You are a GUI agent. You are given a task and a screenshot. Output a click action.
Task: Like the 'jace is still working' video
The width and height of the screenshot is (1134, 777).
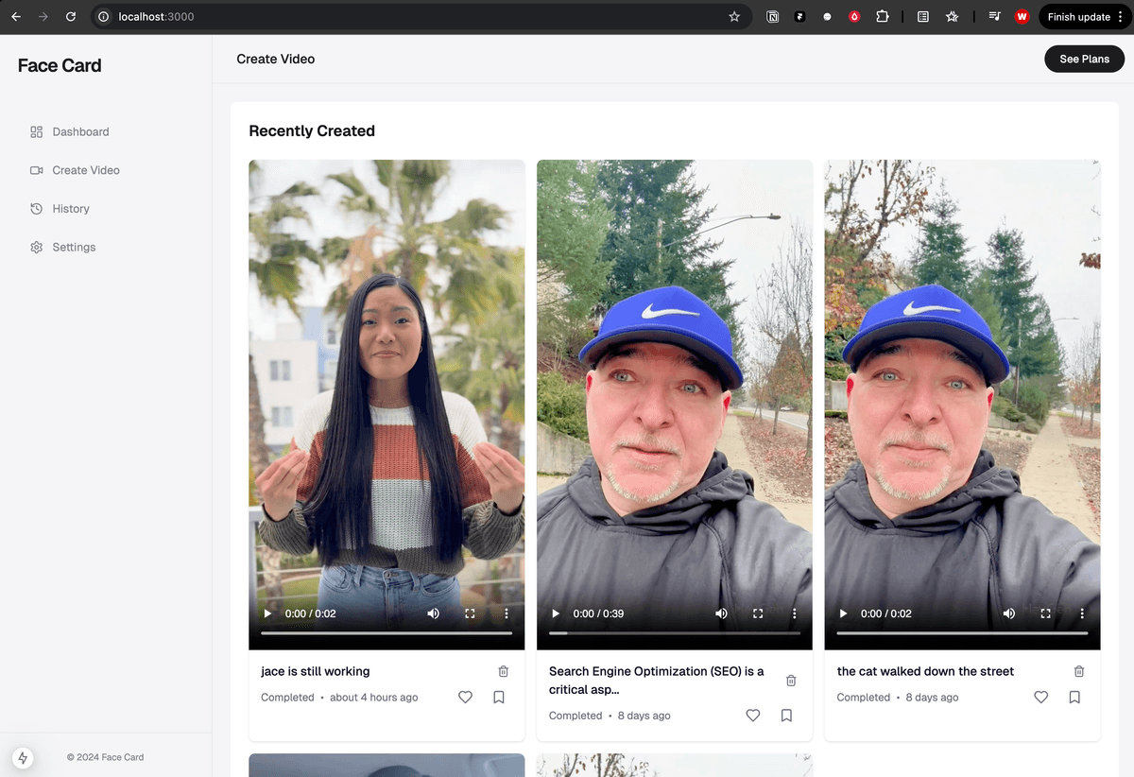point(465,697)
